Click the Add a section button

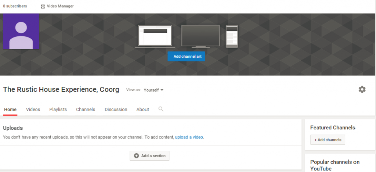click(149, 156)
